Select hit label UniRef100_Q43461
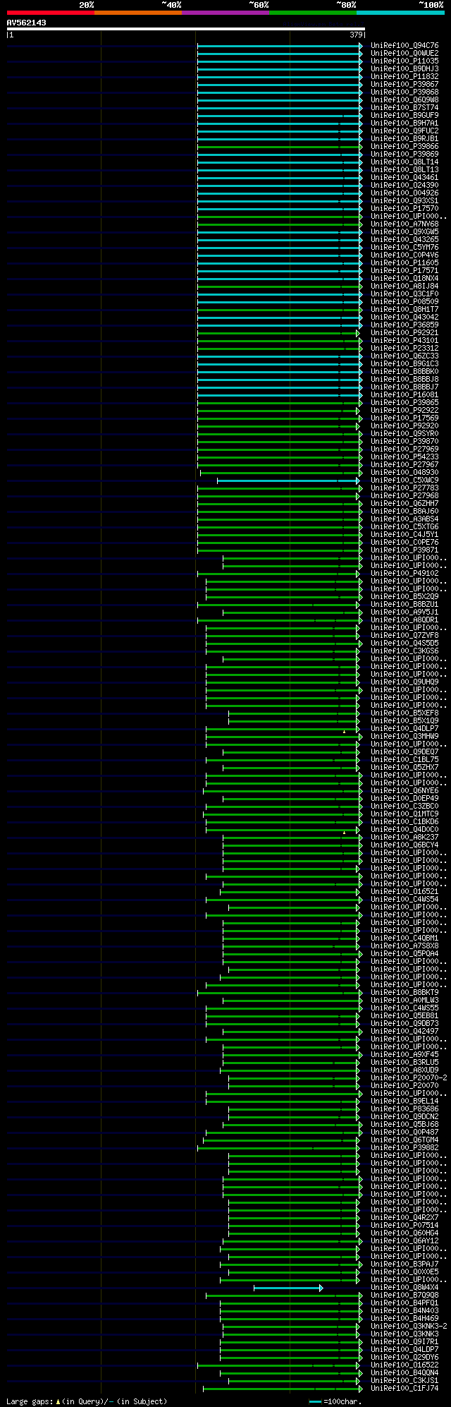 click(404, 178)
